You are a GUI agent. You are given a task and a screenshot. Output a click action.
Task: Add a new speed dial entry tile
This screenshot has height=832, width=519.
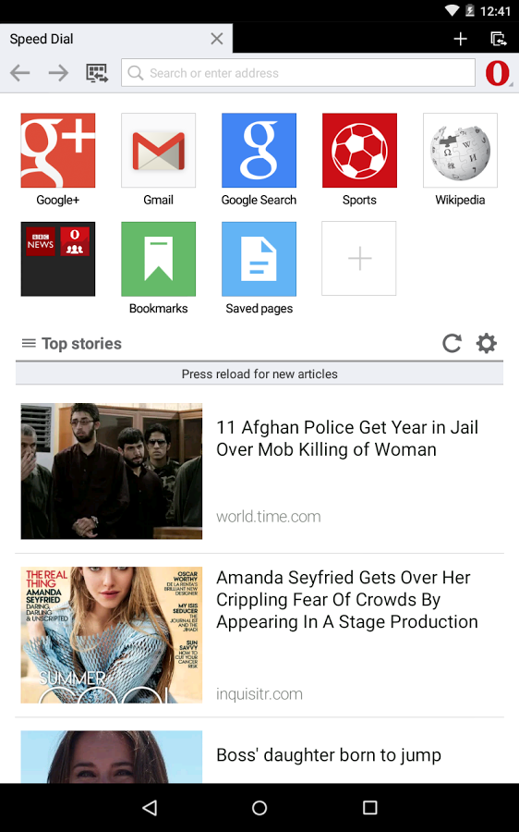[x=359, y=259]
